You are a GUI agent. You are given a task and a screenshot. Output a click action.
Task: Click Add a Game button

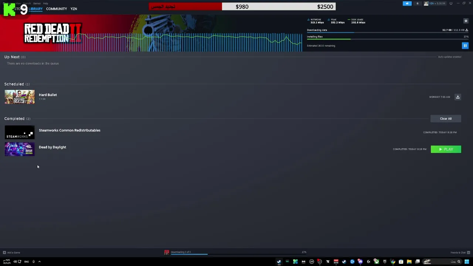11,253
